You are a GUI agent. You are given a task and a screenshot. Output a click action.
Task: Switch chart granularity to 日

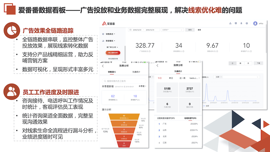pyautogui.click(x=233, y=63)
